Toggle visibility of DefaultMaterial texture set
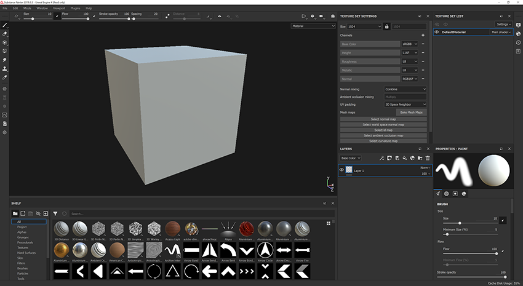Screen dimensions: 523x286 pyautogui.click(x=437, y=31)
